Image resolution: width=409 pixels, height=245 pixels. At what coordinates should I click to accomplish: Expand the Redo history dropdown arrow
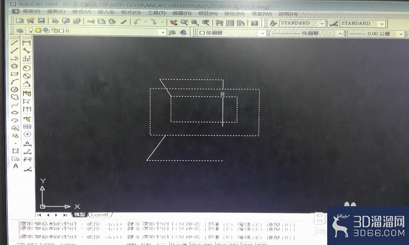tap(162, 22)
